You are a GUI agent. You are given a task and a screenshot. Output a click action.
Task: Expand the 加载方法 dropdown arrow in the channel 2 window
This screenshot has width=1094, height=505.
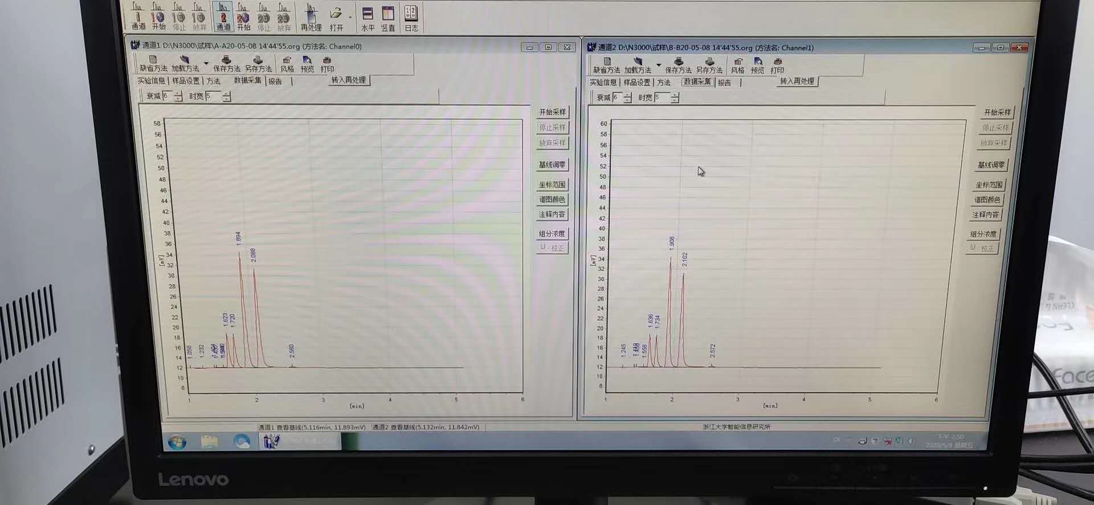point(659,65)
